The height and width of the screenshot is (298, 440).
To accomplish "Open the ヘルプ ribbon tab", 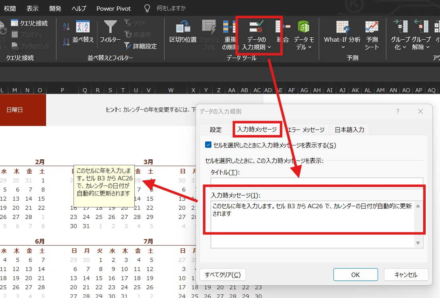I will [x=79, y=8].
